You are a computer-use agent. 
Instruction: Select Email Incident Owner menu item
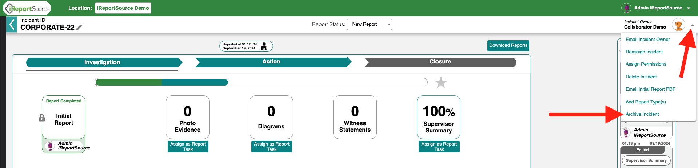647,40
